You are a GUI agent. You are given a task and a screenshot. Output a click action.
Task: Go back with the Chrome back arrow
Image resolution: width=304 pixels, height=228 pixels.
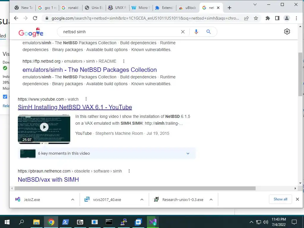pos(16,18)
